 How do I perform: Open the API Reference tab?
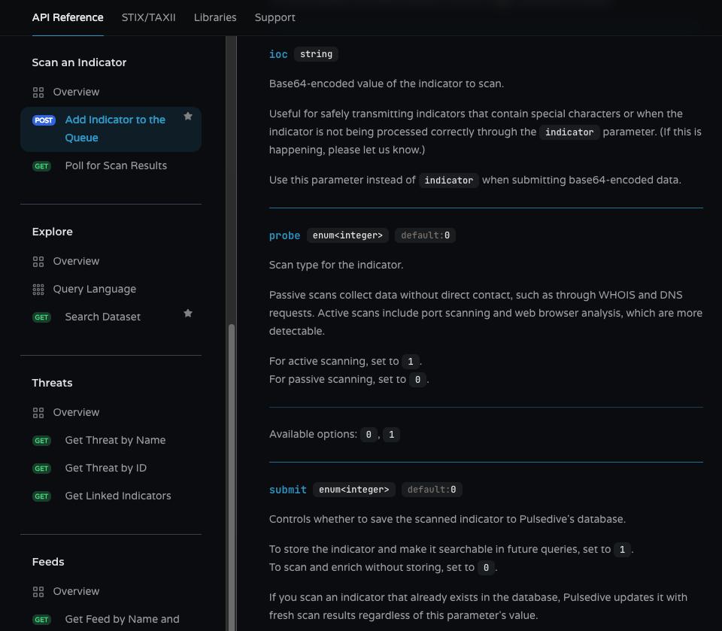click(x=68, y=17)
